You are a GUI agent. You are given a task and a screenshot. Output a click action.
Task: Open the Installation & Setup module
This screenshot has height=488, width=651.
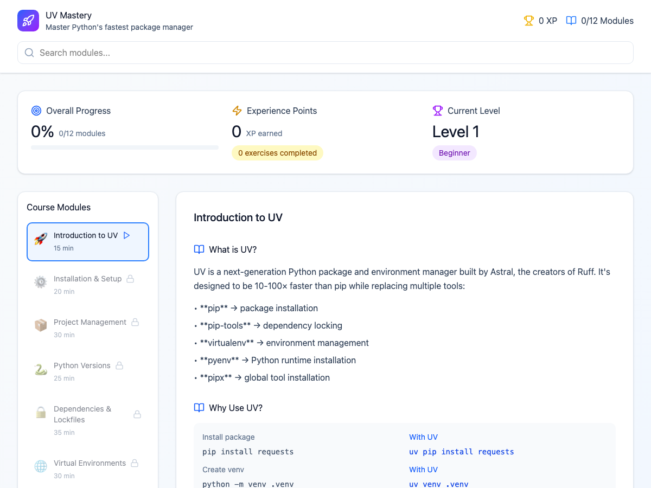pyautogui.click(x=88, y=285)
